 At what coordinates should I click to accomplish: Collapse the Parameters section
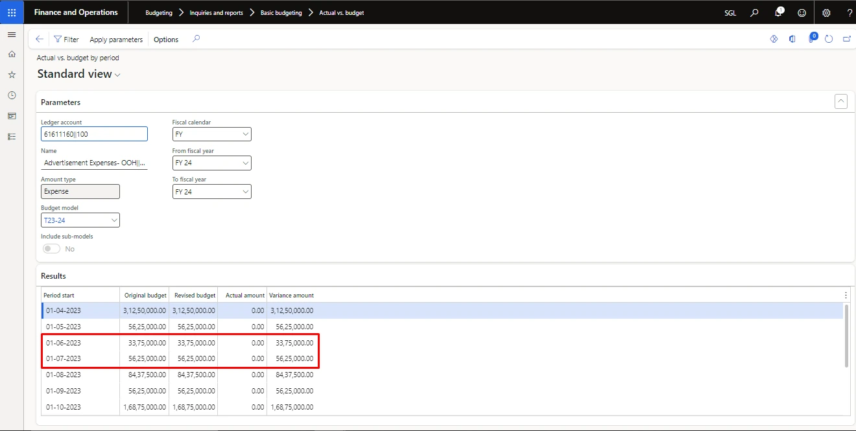pos(841,101)
